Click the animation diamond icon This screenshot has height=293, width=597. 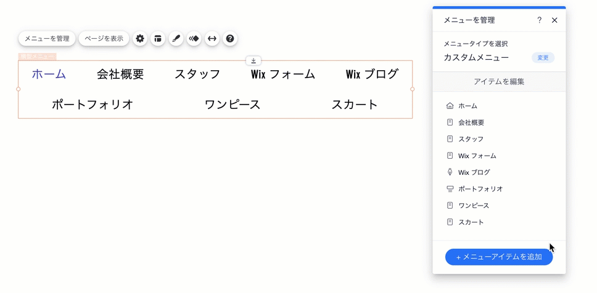tap(194, 39)
